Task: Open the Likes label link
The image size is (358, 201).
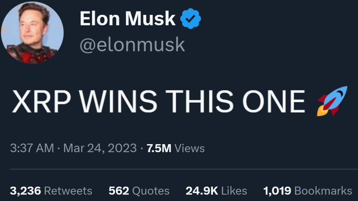Action: tap(234, 191)
